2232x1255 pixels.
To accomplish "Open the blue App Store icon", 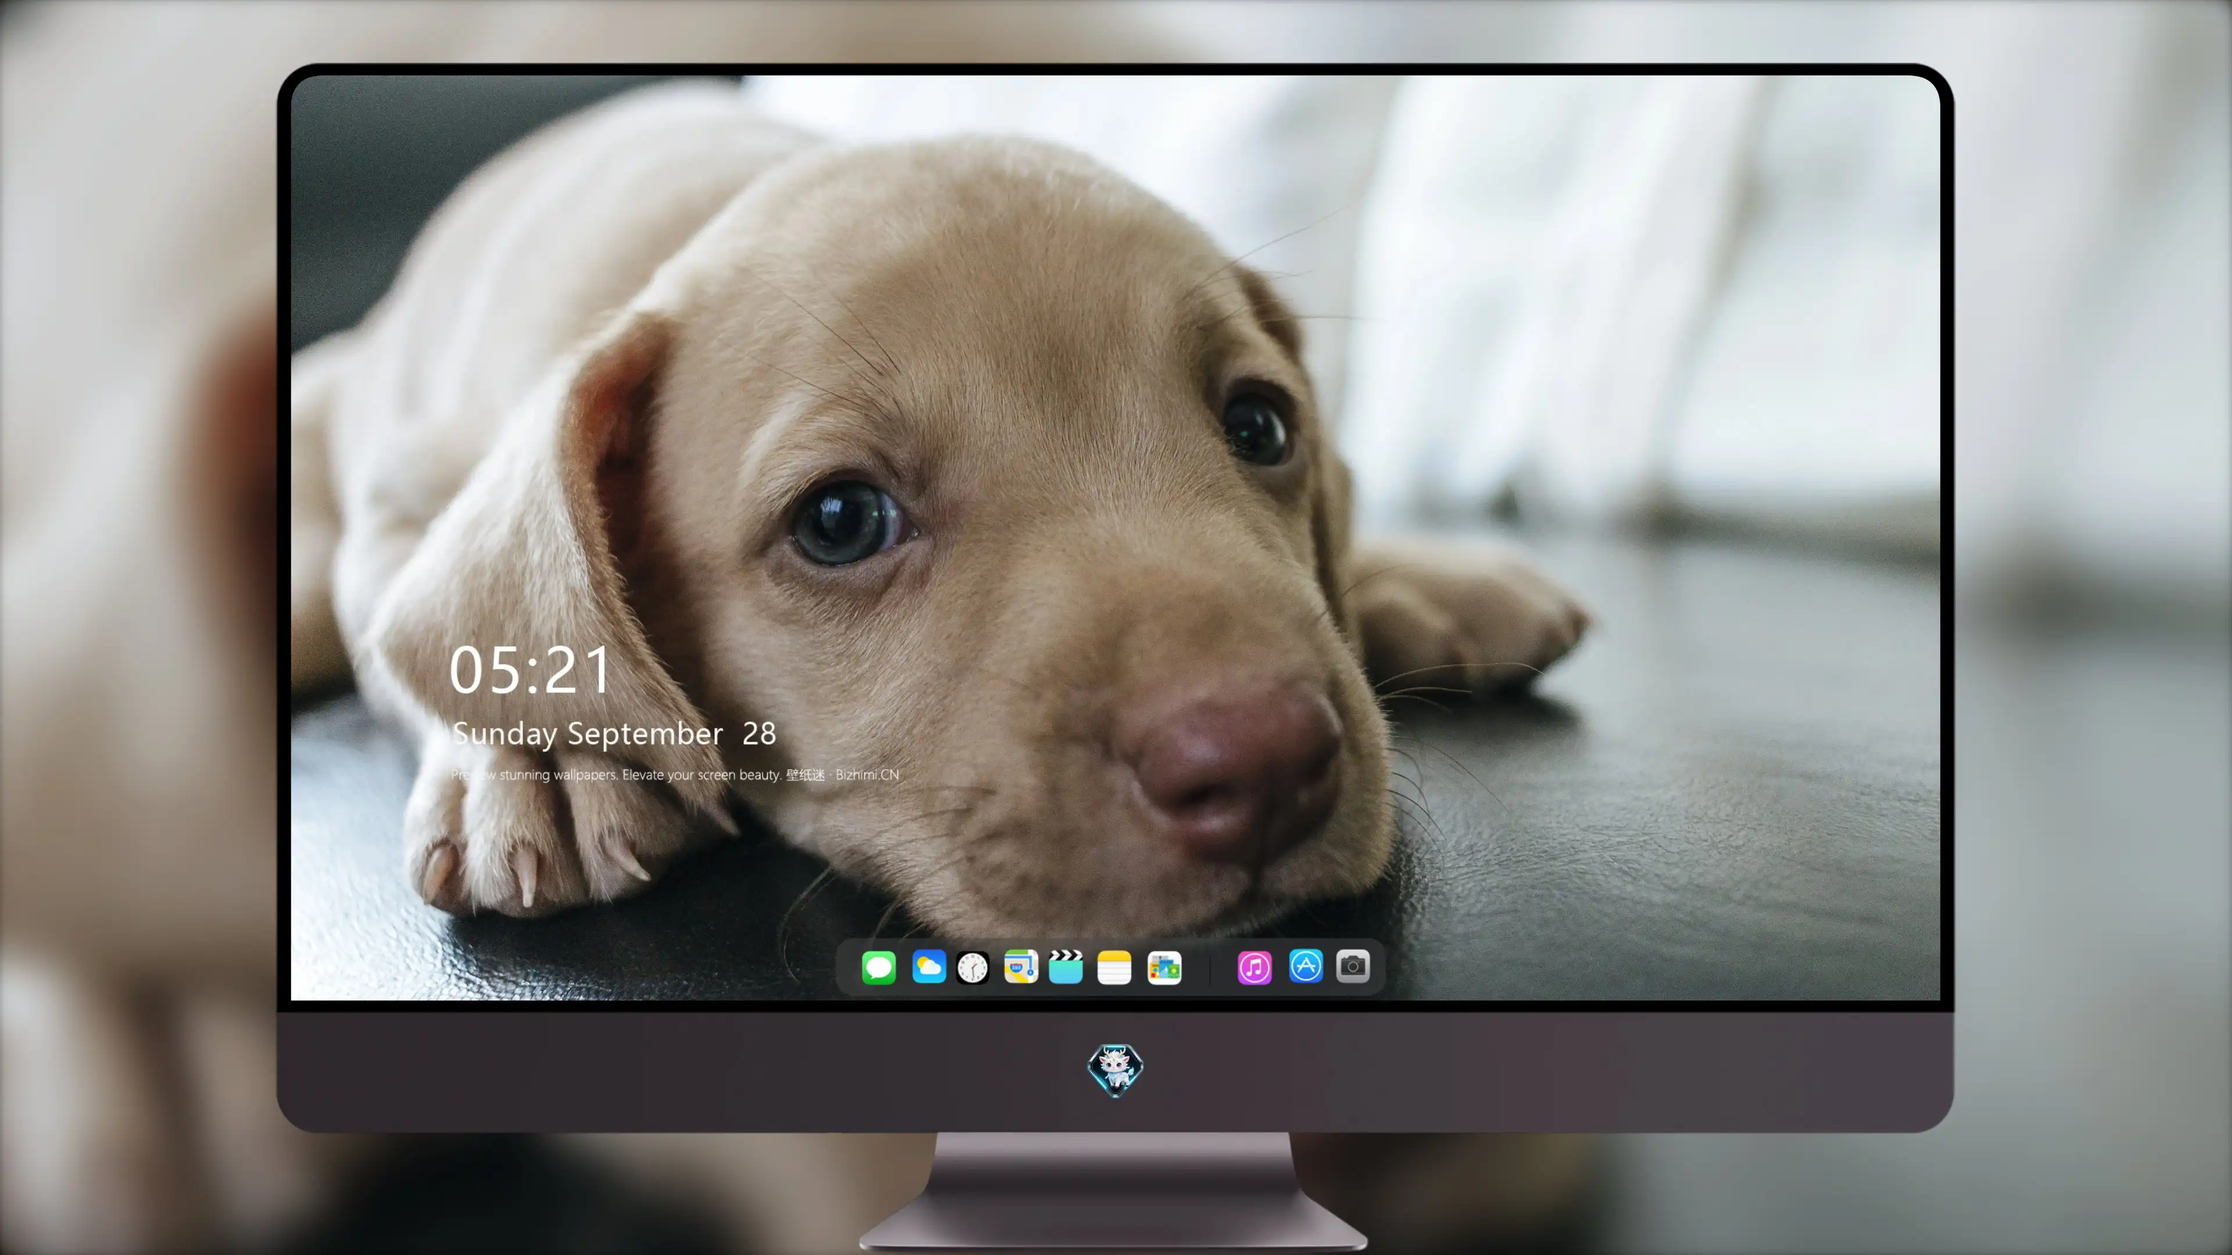I will (1305, 967).
